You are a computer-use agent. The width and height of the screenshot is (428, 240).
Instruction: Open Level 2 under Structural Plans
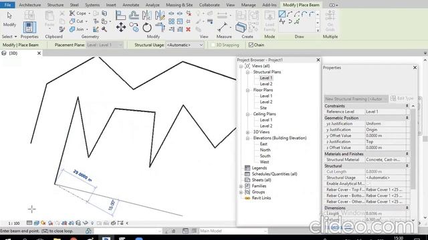click(x=266, y=84)
